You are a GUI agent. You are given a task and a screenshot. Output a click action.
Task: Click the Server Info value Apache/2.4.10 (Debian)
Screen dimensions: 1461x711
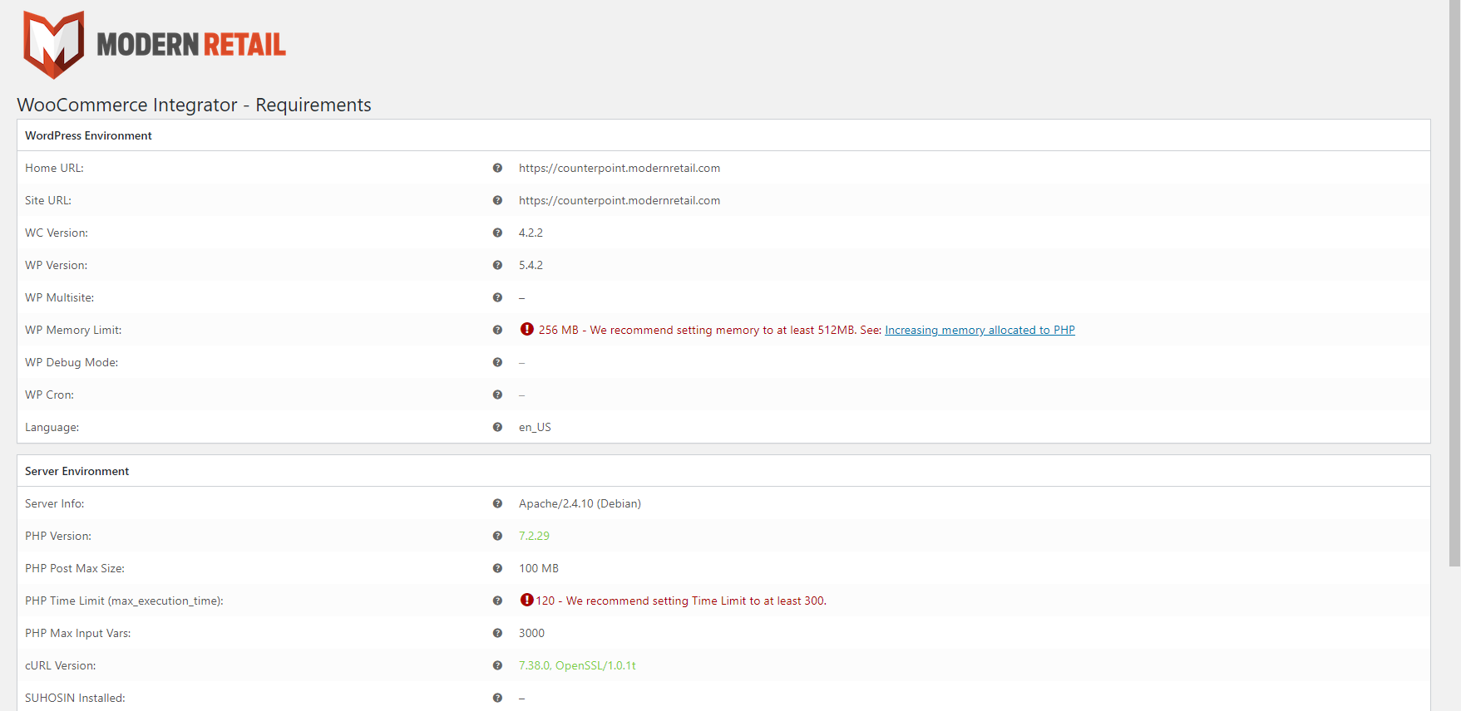[x=580, y=503]
